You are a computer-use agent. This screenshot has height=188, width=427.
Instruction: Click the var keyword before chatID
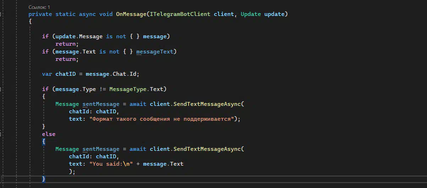47,74
